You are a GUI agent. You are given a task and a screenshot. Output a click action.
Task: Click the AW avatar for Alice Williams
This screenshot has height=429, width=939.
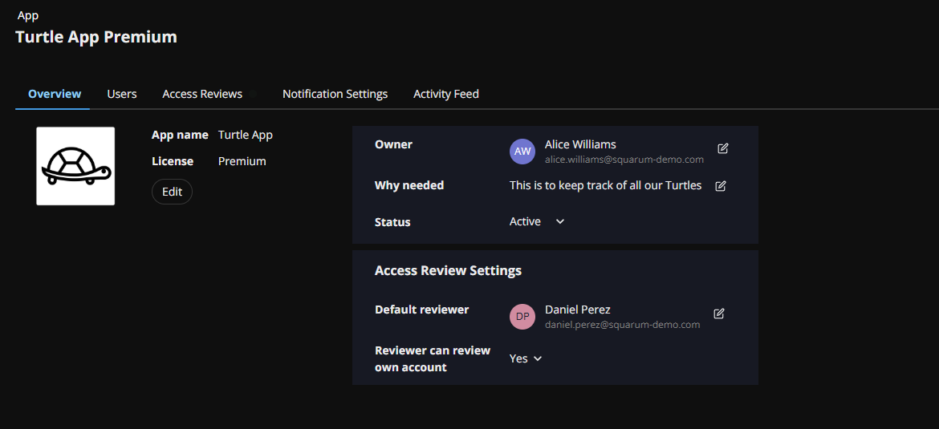[522, 152]
